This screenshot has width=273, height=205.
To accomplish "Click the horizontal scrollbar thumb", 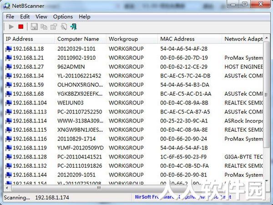I will click(98, 188).
